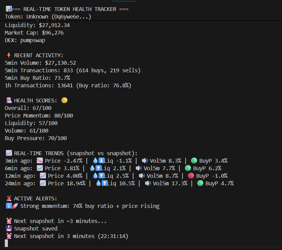Click the floppy disk icon beside Snapshot saved
282x250 pixels.
pyautogui.click(x=9, y=228)
